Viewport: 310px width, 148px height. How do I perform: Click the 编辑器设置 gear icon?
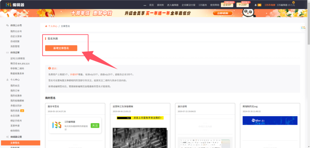(x=7, y=137)
